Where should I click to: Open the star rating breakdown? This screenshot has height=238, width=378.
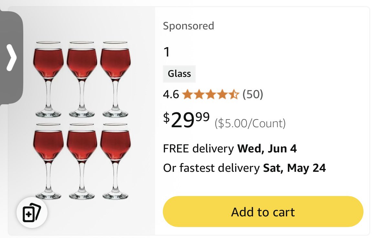[x=210, y=94]
